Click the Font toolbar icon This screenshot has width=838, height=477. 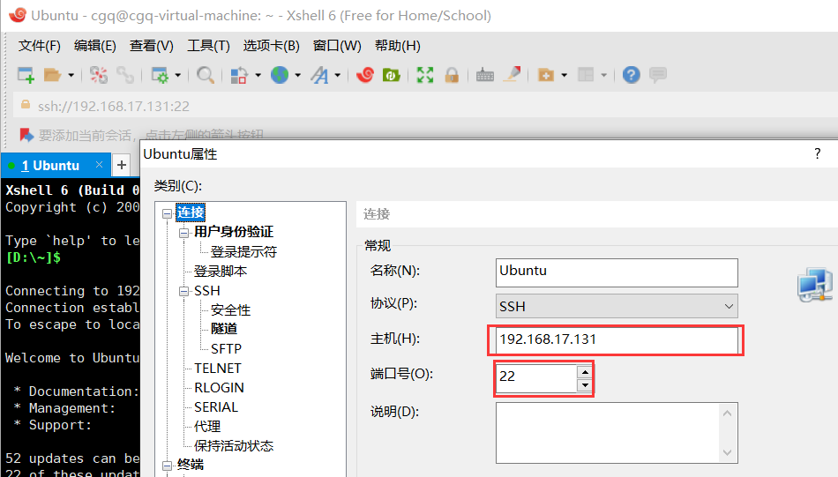pos(319,75)
